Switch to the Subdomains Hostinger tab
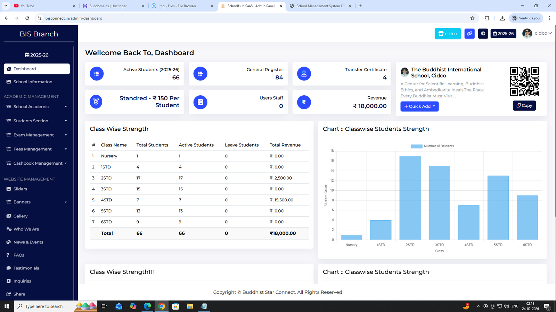 pyautogui.click(x=108, y=6)
